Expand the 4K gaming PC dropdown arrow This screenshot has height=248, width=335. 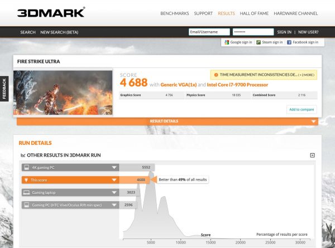(114, 167)
